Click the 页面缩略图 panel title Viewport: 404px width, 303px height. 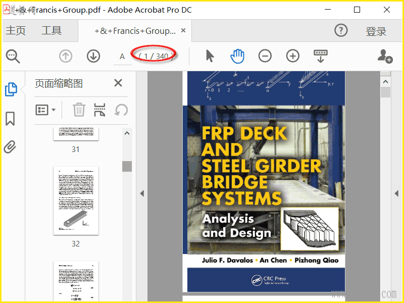59,83
